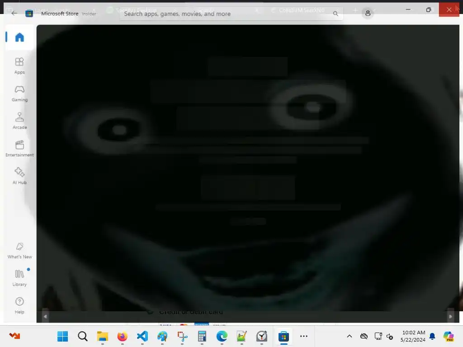
Task: Restore down the Microsoft Store window
Action: point(429,9)
